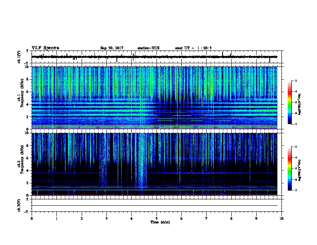Click the time axis tick label "6"
Image resolution: width=317 pixels, height=245 pixels.
click(182, 219)
